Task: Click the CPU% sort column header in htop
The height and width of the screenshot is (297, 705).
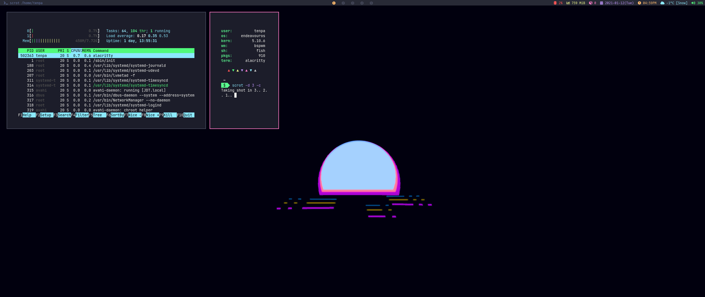Action: (x=76, y=51)
